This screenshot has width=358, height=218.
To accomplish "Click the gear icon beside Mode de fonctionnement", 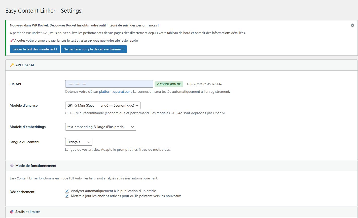I will coord(12,166).
